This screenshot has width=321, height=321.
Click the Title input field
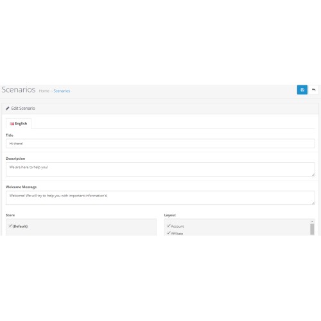[x=160, y=143]
